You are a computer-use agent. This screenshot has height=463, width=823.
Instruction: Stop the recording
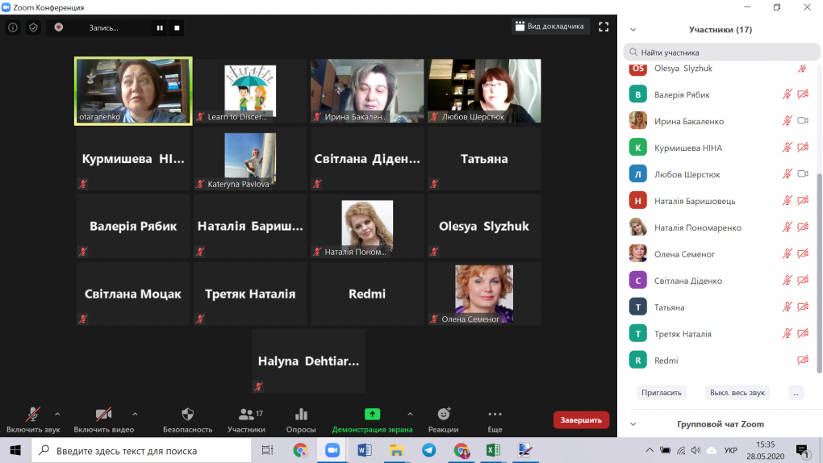tap(177, 27)
